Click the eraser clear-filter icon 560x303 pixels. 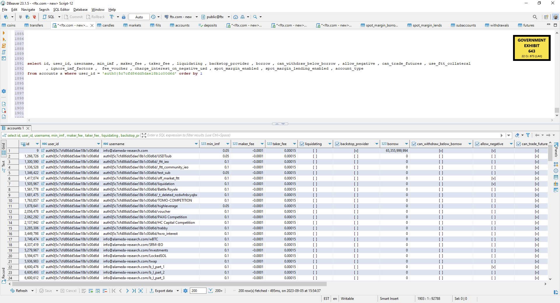[x=517, y=135]
